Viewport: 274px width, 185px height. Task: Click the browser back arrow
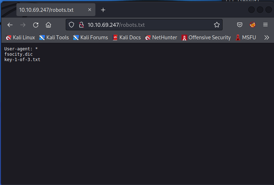[x=10, y=25]
